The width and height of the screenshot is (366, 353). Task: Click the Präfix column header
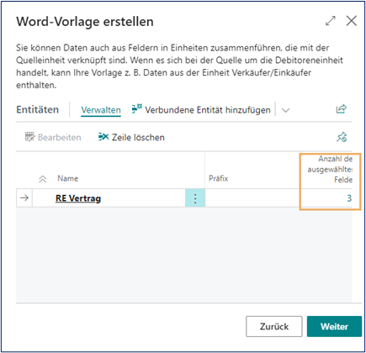click(219, 178)
